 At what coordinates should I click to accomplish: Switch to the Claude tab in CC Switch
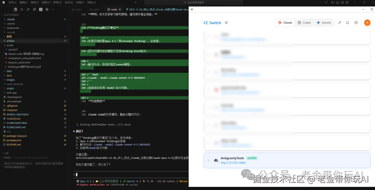click(285, 23)
